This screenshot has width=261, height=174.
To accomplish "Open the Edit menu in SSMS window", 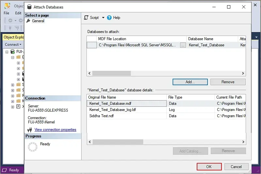I will click(x=18, y=13).
